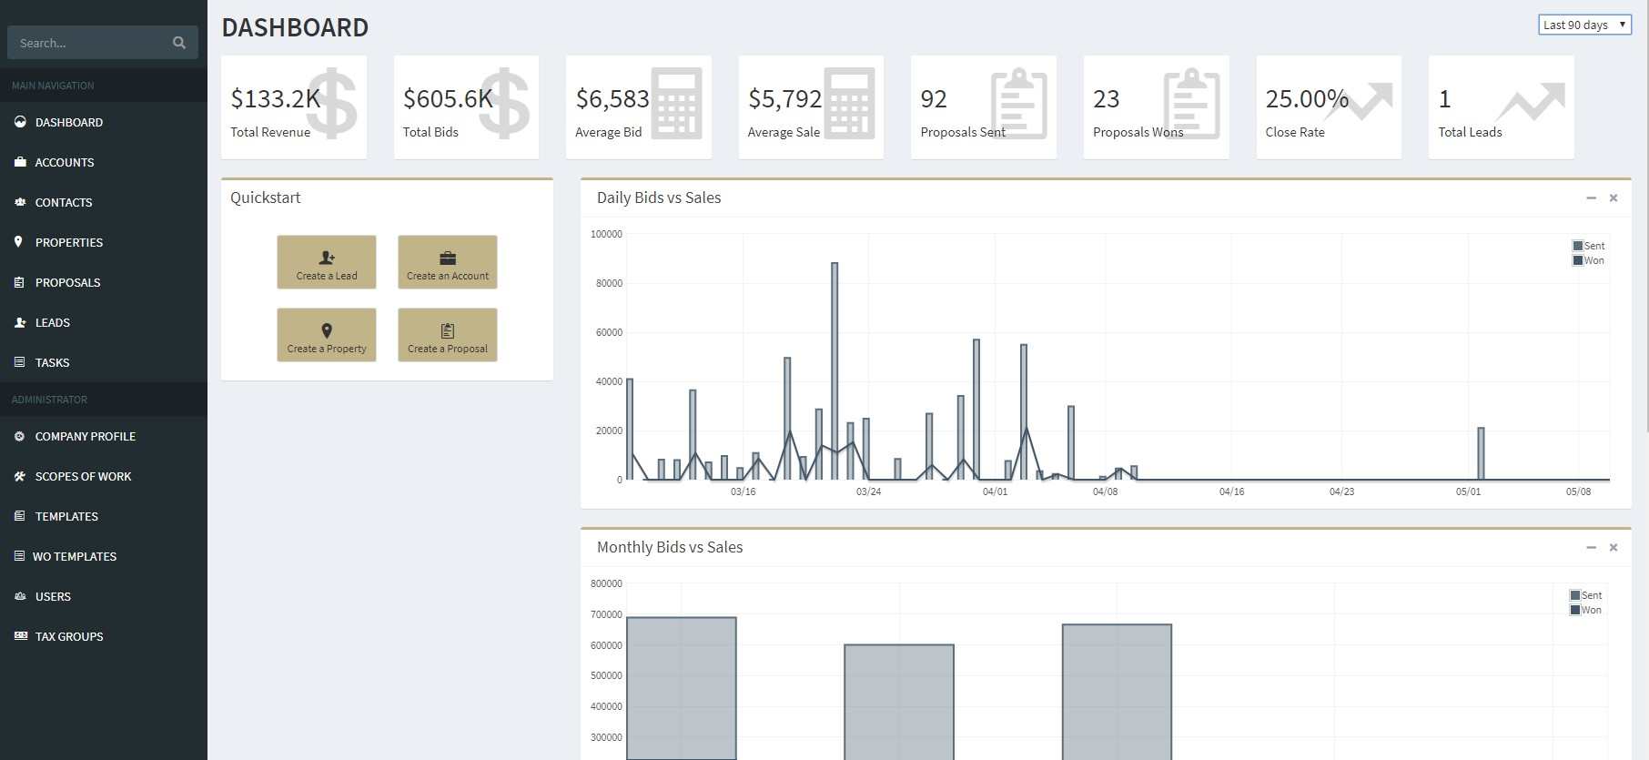Toggle the Sent series in Daily chart legend

click(1588, 246)
